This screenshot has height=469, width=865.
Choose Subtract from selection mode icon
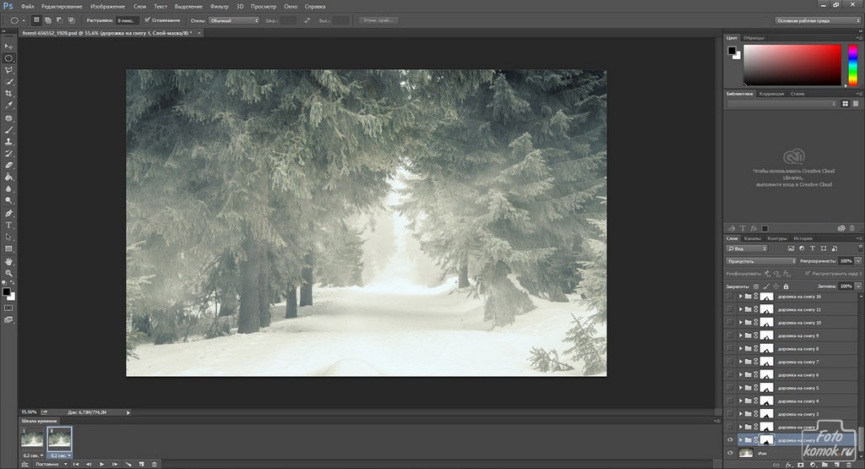coord(60,20)
